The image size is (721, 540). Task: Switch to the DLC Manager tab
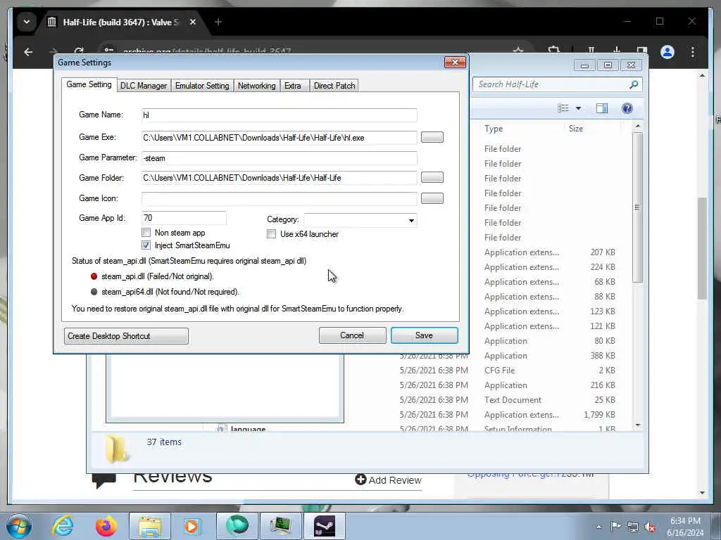(144, 85)
